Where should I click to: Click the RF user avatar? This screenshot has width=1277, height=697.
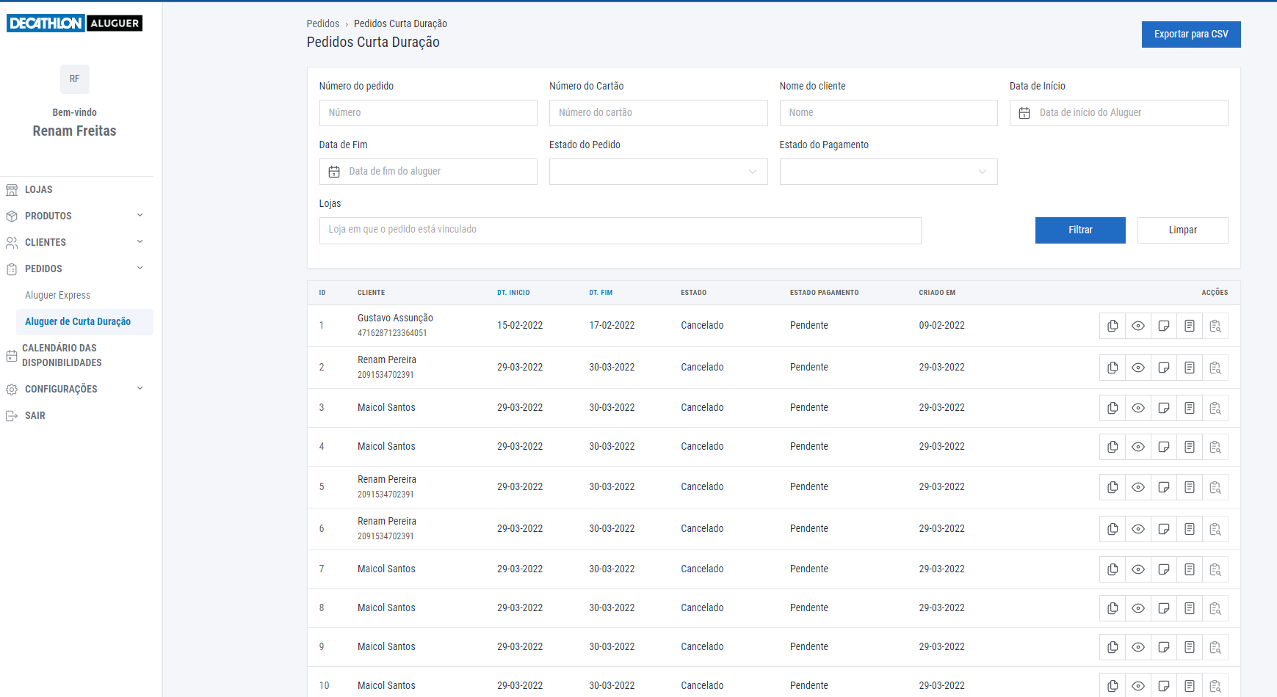74,79
